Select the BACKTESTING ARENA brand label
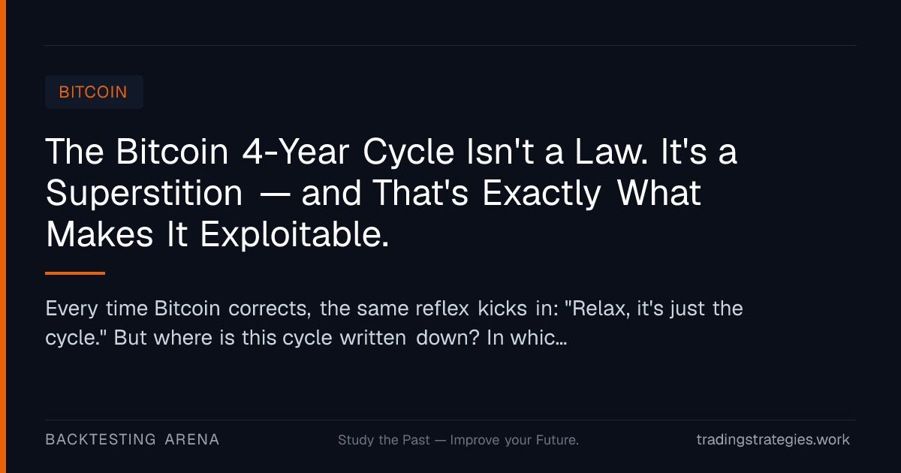The width and height of the screenshot is (901, 473). 132,439
